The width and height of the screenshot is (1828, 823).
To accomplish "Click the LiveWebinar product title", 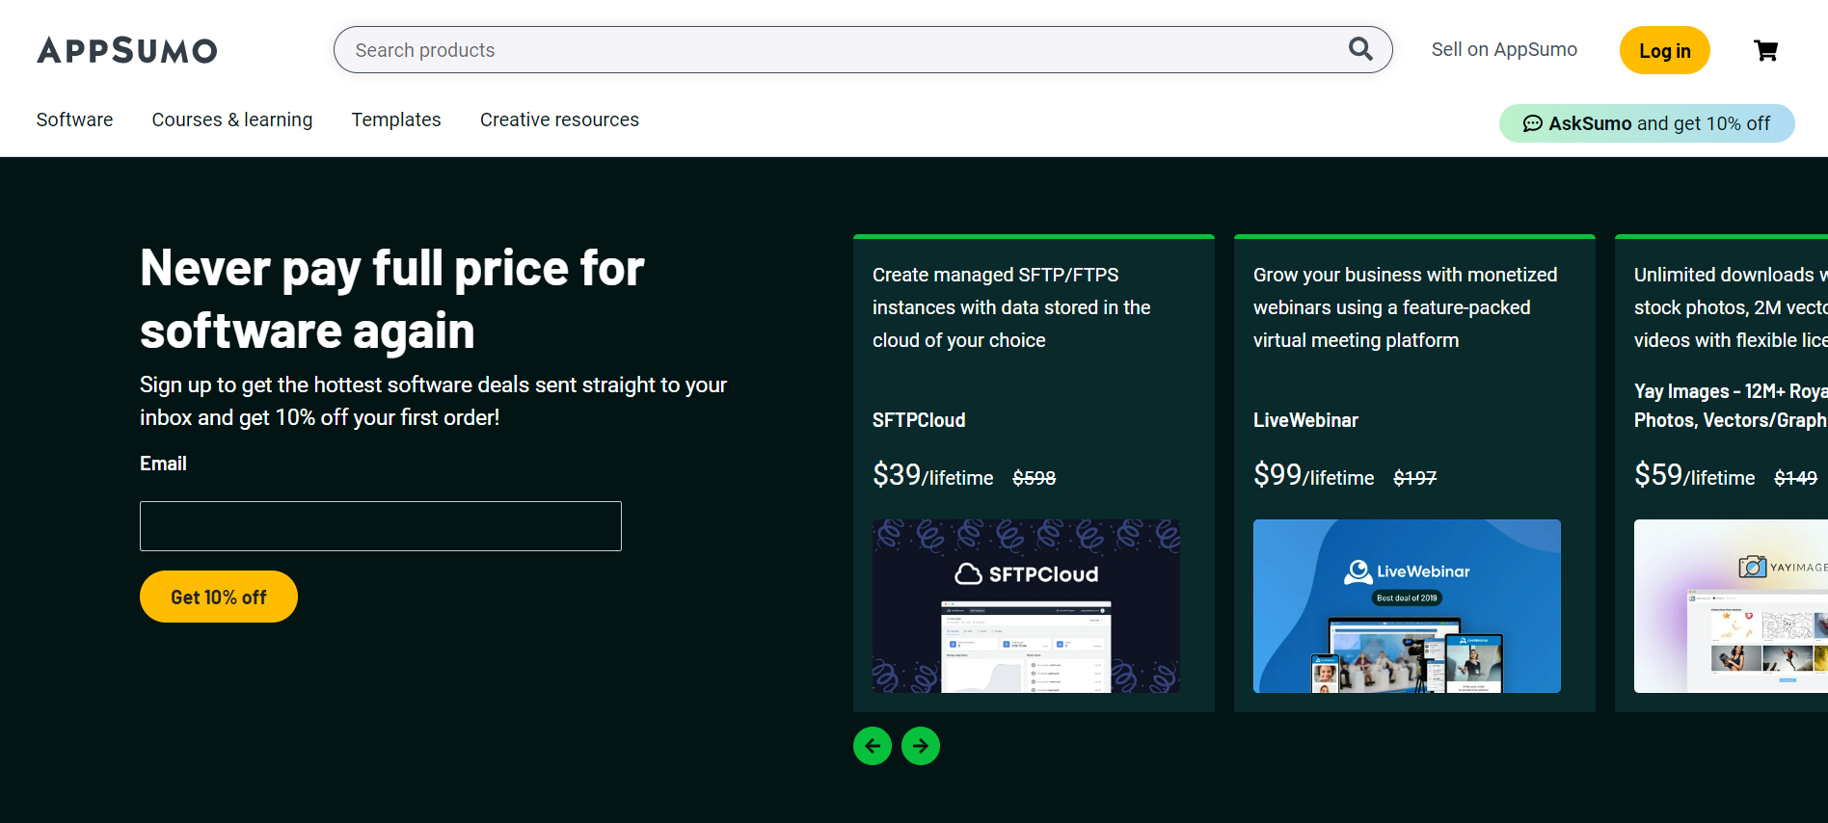I will coord(1305,420).
